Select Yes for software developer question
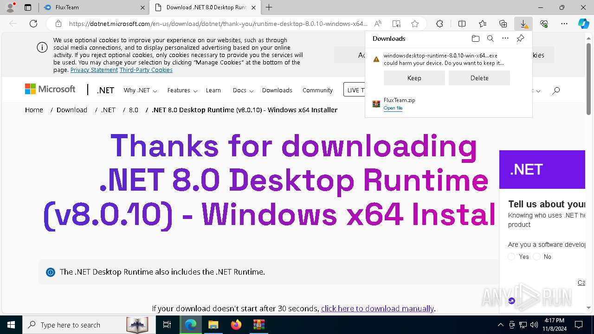 (x=511, y=257)
